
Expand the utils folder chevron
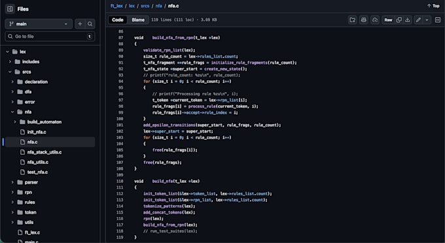pyautogui.click(x=13, y=222)
